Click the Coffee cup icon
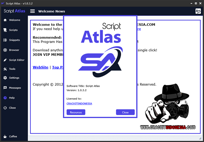This screenshot has height=142, width=204. [x=5, y=136]
